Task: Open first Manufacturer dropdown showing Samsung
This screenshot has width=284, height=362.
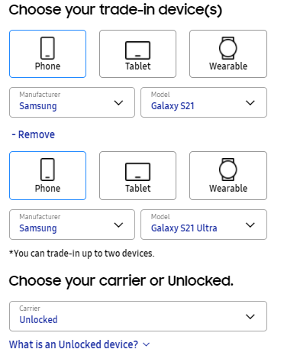Action: pos(72,102)
